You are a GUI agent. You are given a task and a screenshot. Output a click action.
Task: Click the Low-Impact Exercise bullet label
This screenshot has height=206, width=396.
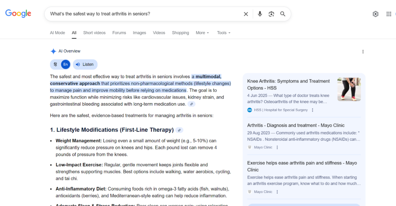(x=79, y=165)
